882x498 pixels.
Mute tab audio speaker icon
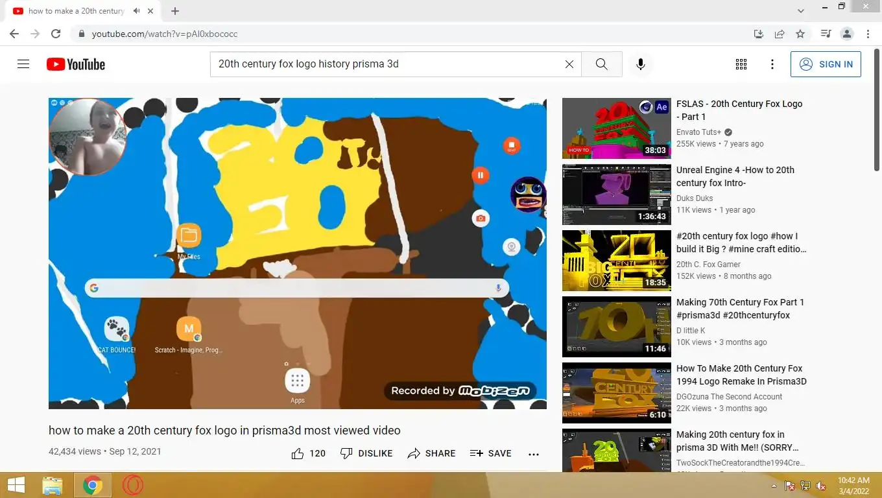point(136,11)
